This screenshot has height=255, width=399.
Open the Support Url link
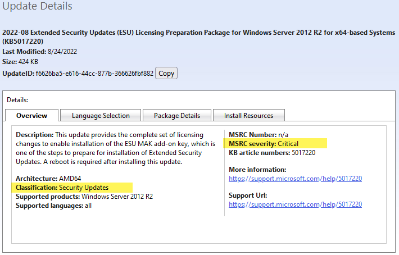click(295, 204)
